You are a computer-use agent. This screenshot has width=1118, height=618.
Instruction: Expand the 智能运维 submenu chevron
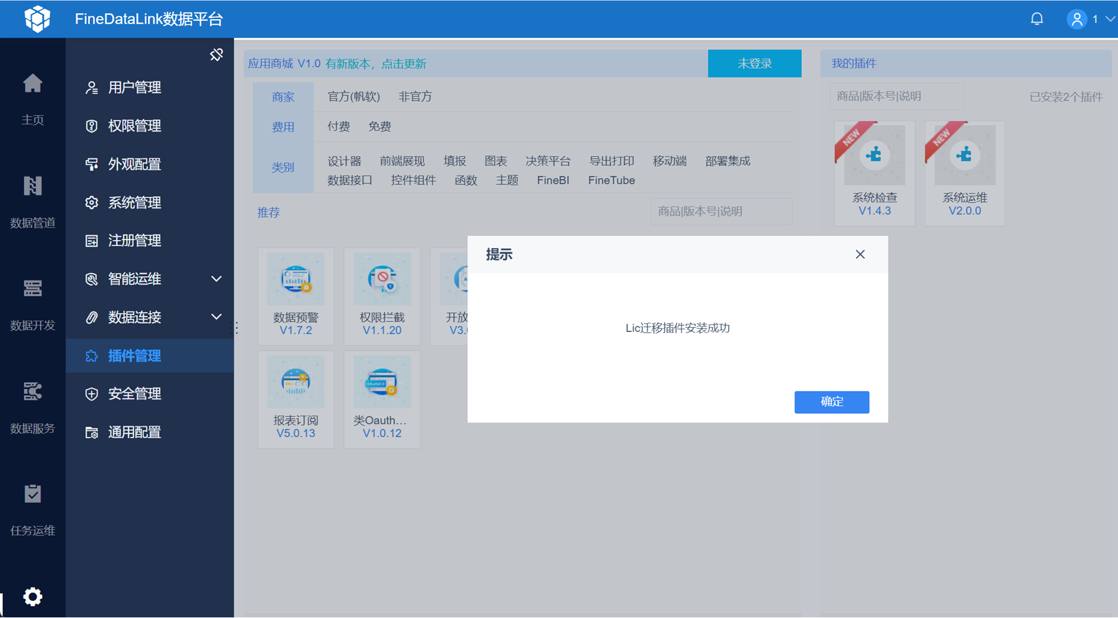216,279
